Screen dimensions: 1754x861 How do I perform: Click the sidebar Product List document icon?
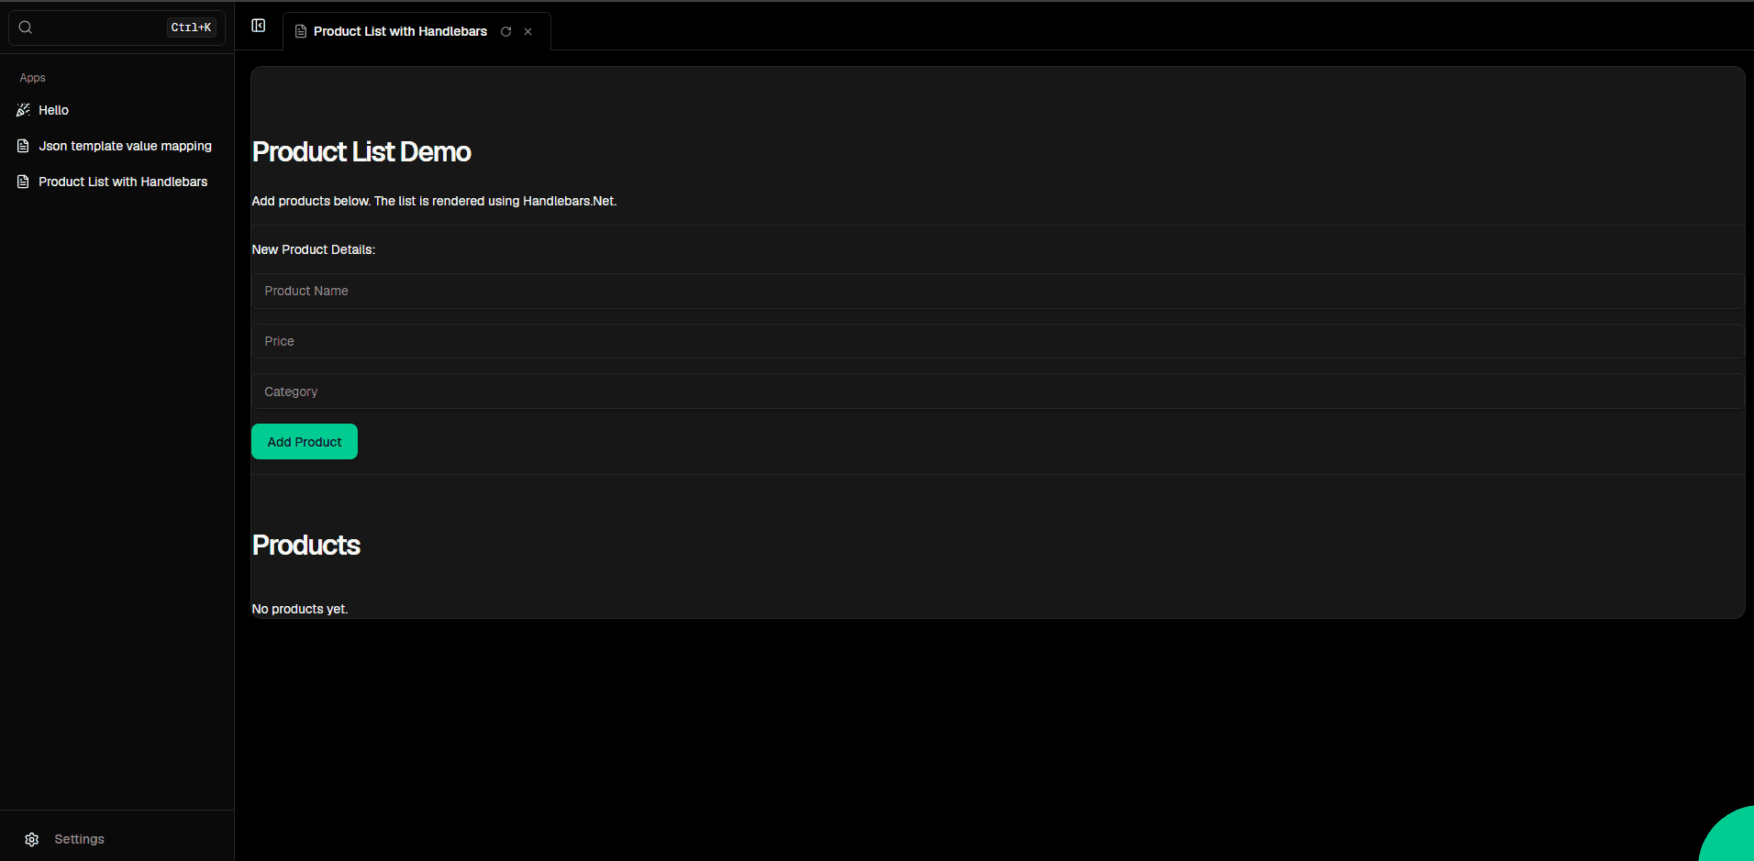tap(24, 182)
